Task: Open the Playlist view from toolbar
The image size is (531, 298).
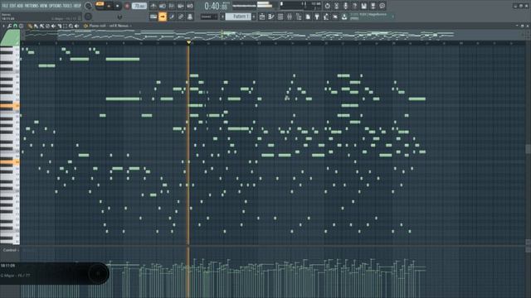Action: [262, 17]
